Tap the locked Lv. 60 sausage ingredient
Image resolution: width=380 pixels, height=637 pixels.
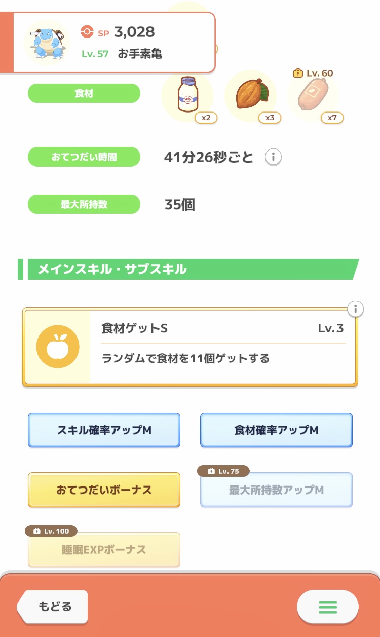(x=313, y=96)
